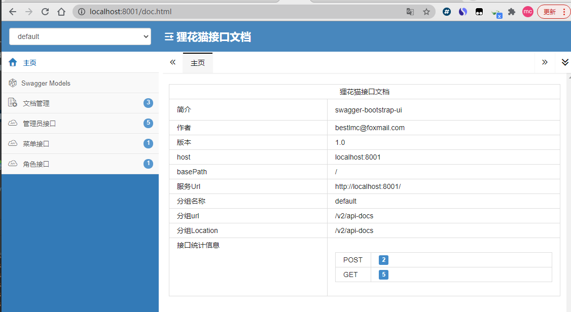571x312 pixels.
Task: Click the 更新 update button
Action: [553, 12]
